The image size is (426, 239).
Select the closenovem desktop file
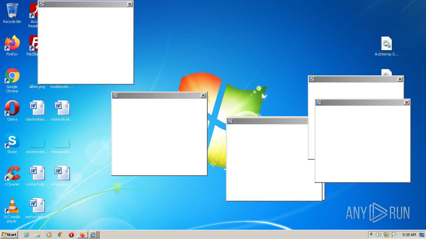point(37,146)
